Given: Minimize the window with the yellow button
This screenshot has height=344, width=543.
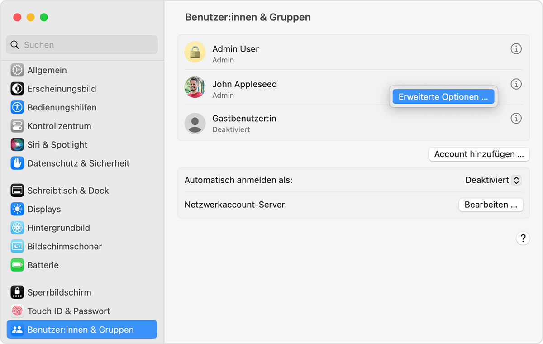Looking at the screenshot, I should 30,17.
